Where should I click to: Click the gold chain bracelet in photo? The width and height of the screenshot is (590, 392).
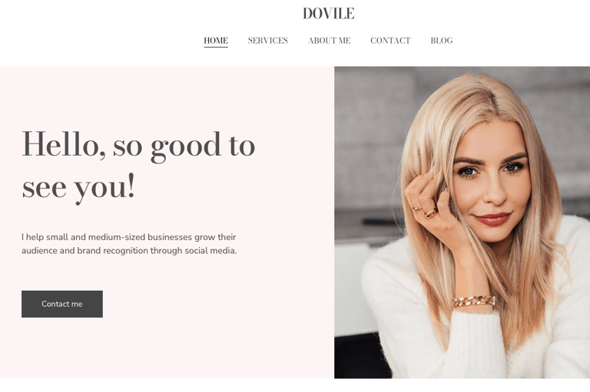coord(474,301)
